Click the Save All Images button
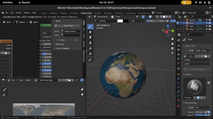 tap(197, 69)
